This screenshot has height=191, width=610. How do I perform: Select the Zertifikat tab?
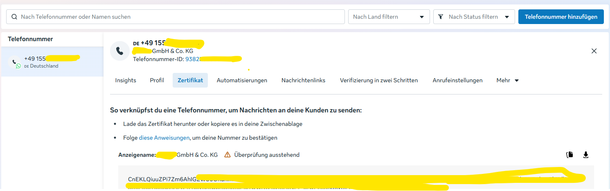190,80
